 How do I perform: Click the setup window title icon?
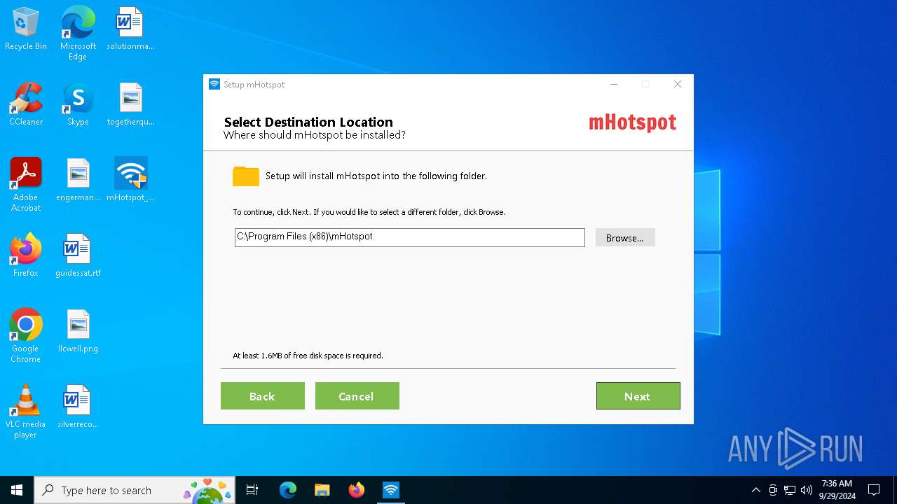[214, 84]
